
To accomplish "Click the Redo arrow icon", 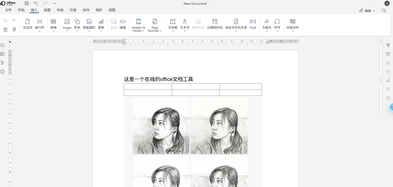I will point(45,4).
